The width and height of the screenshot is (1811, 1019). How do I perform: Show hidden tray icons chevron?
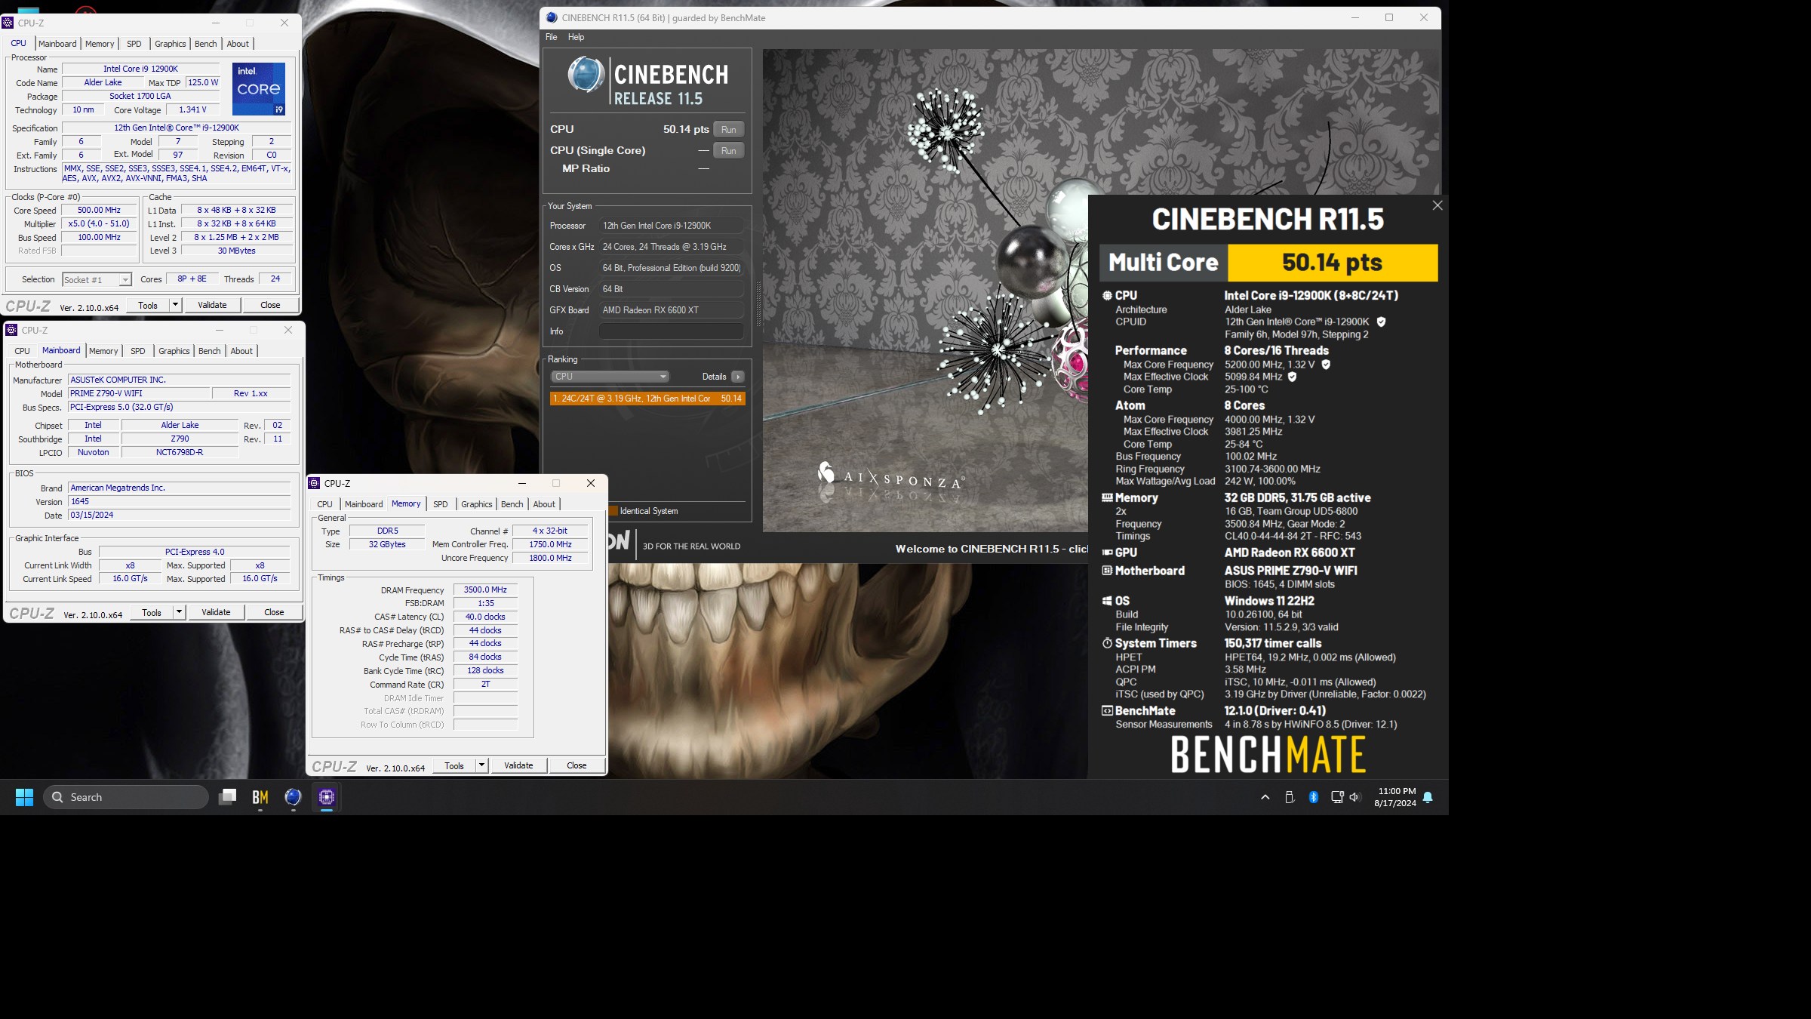click(x=1265, y=797)
